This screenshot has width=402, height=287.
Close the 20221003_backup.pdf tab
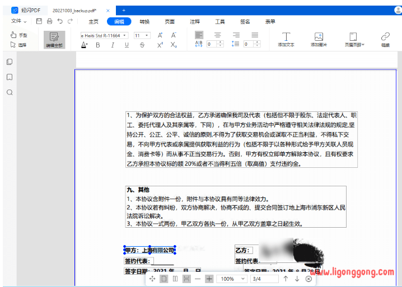108,11
